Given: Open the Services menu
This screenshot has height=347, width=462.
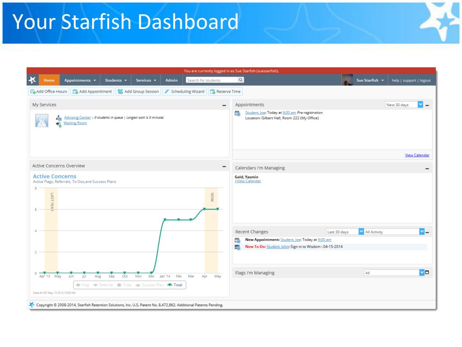Looking at the screenshot, I should tap(146, 80).
